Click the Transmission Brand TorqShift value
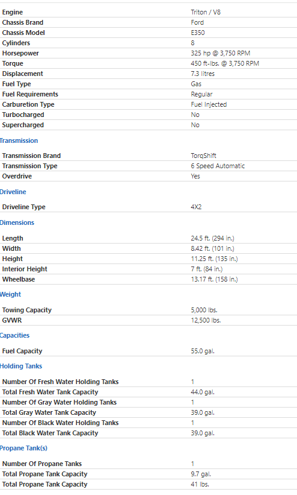The image size is (297, 495). (x=203, y=156)
